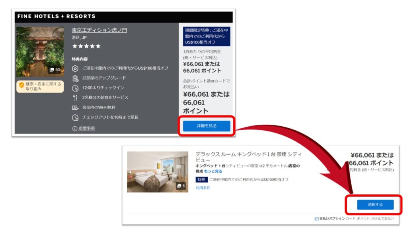
Task: Click the shield check icon on safety badge
Action: [x=21, y=85]
